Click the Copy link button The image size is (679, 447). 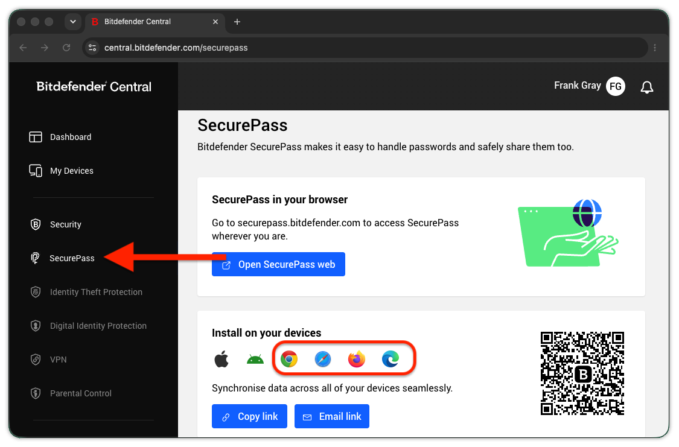(249, 416)
